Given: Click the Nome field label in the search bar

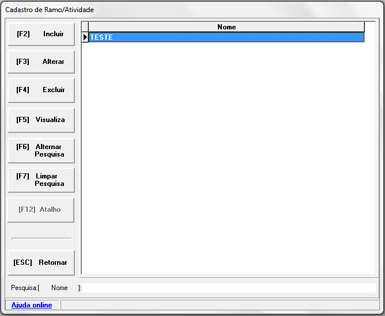Looking at the screenshot, I should click(x=59, y=288).
